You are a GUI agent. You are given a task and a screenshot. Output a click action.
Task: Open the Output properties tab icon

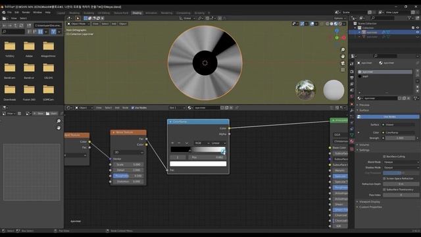352,78
